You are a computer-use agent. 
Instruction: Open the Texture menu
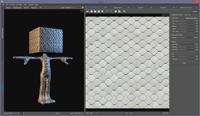[x=12, y=5]
